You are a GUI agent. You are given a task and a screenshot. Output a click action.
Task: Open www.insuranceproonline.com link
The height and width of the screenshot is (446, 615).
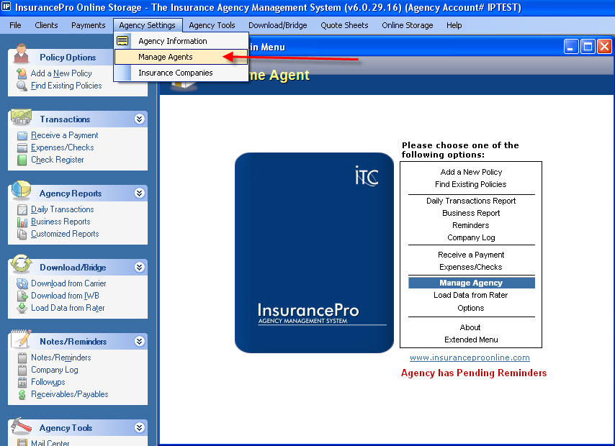coord(470,358)
